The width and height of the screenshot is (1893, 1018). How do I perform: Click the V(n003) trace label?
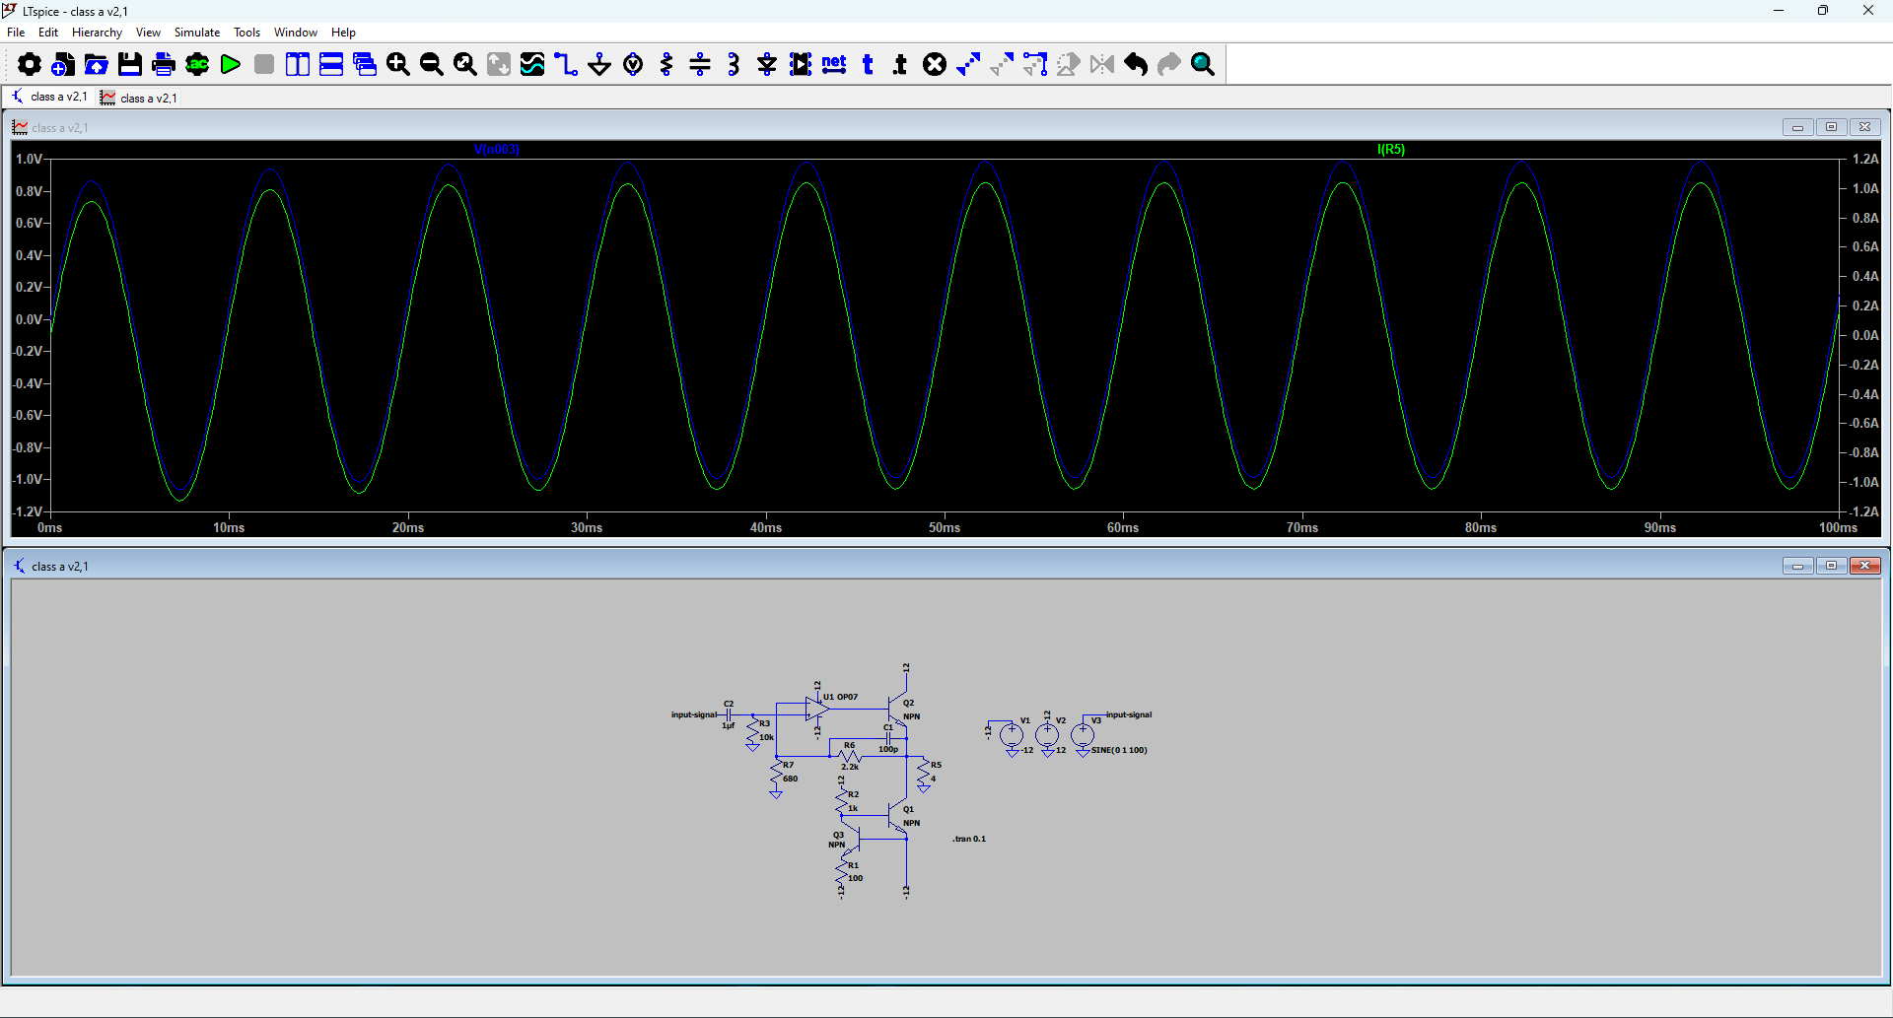click(x=496, y=150)
